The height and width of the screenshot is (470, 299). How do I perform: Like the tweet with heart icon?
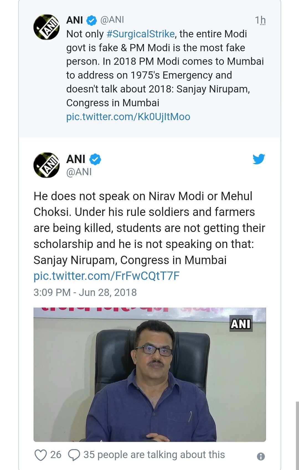tap(40, 455)
